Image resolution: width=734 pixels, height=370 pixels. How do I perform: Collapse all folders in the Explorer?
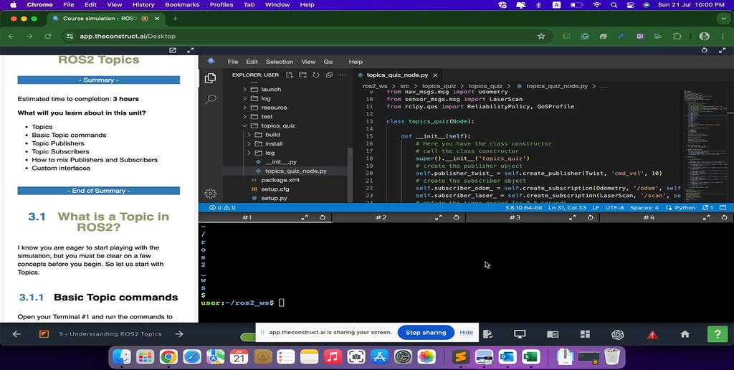[x=329, y=75]
